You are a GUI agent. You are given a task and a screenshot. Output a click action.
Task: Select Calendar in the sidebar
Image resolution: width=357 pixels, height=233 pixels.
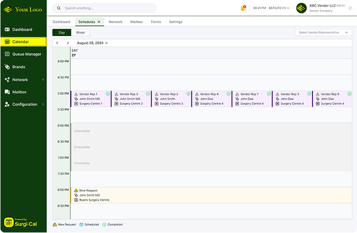pyautogui.click(x=23, y=42)
